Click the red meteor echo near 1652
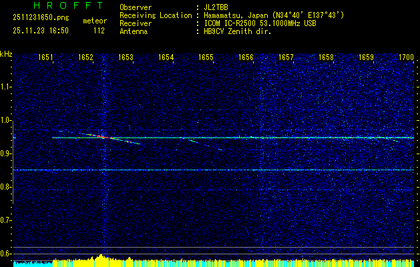Image resolution: width=420 pixels, height=267 pixels. coord(102,137)
